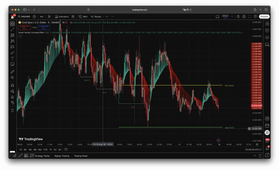Expand the GOLD layout name dropdown
The height and width of the screenshot is (170, 279).
tap(232, 17)
